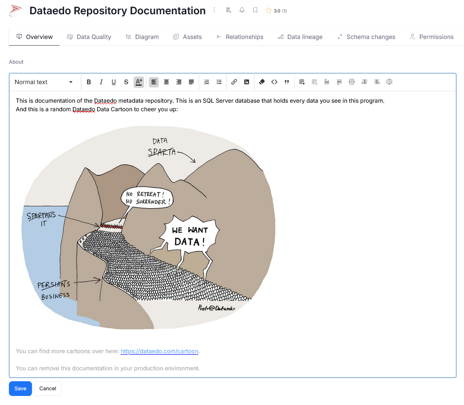
Task: Open the 3.0 star rating control
Action: (x=276, y=10)
